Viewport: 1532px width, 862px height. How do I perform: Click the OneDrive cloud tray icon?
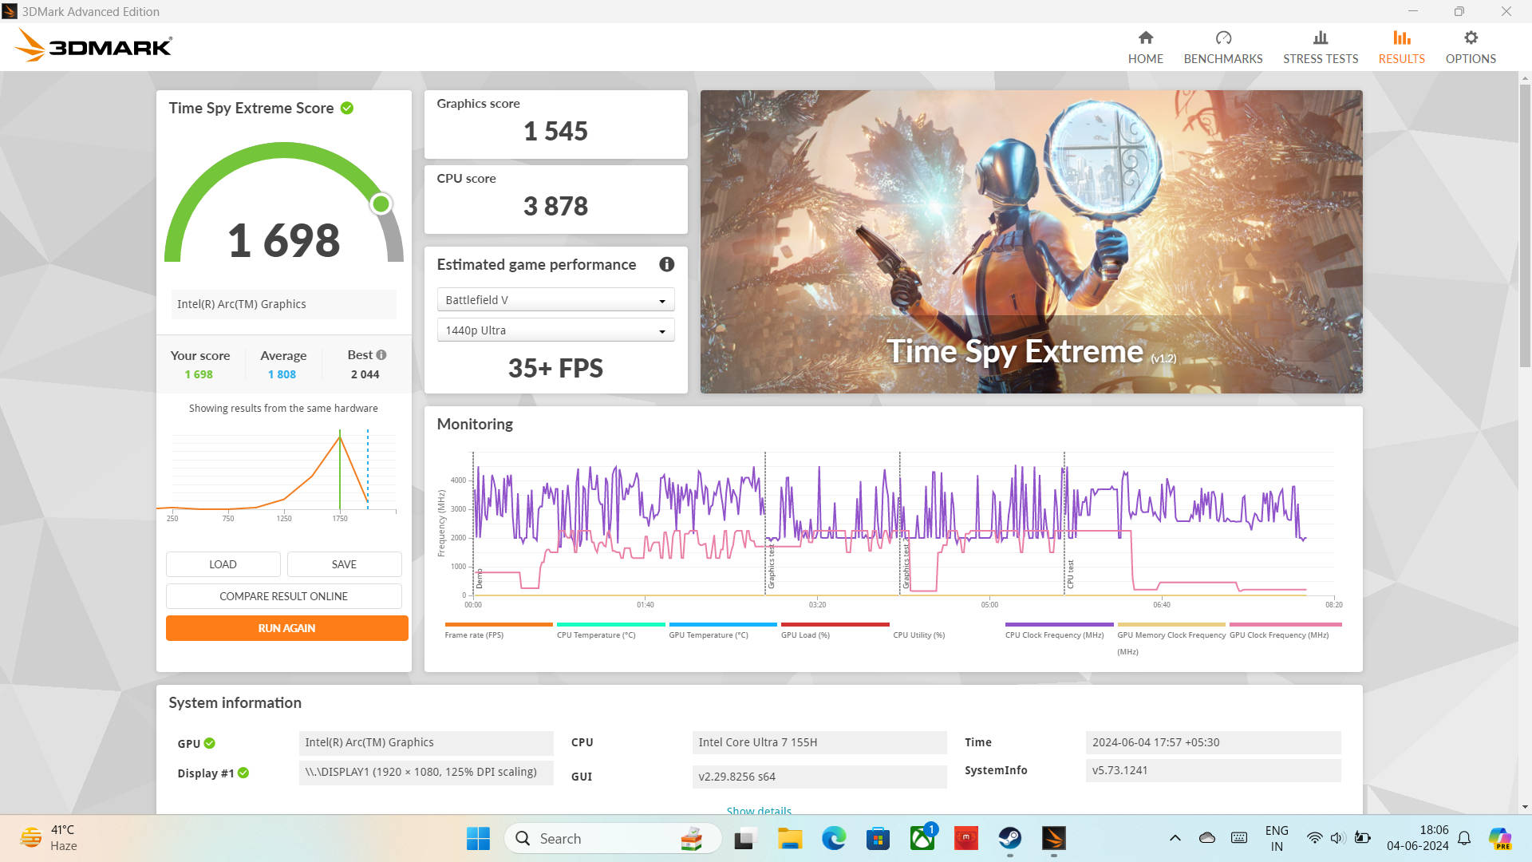coord(1207,838)
